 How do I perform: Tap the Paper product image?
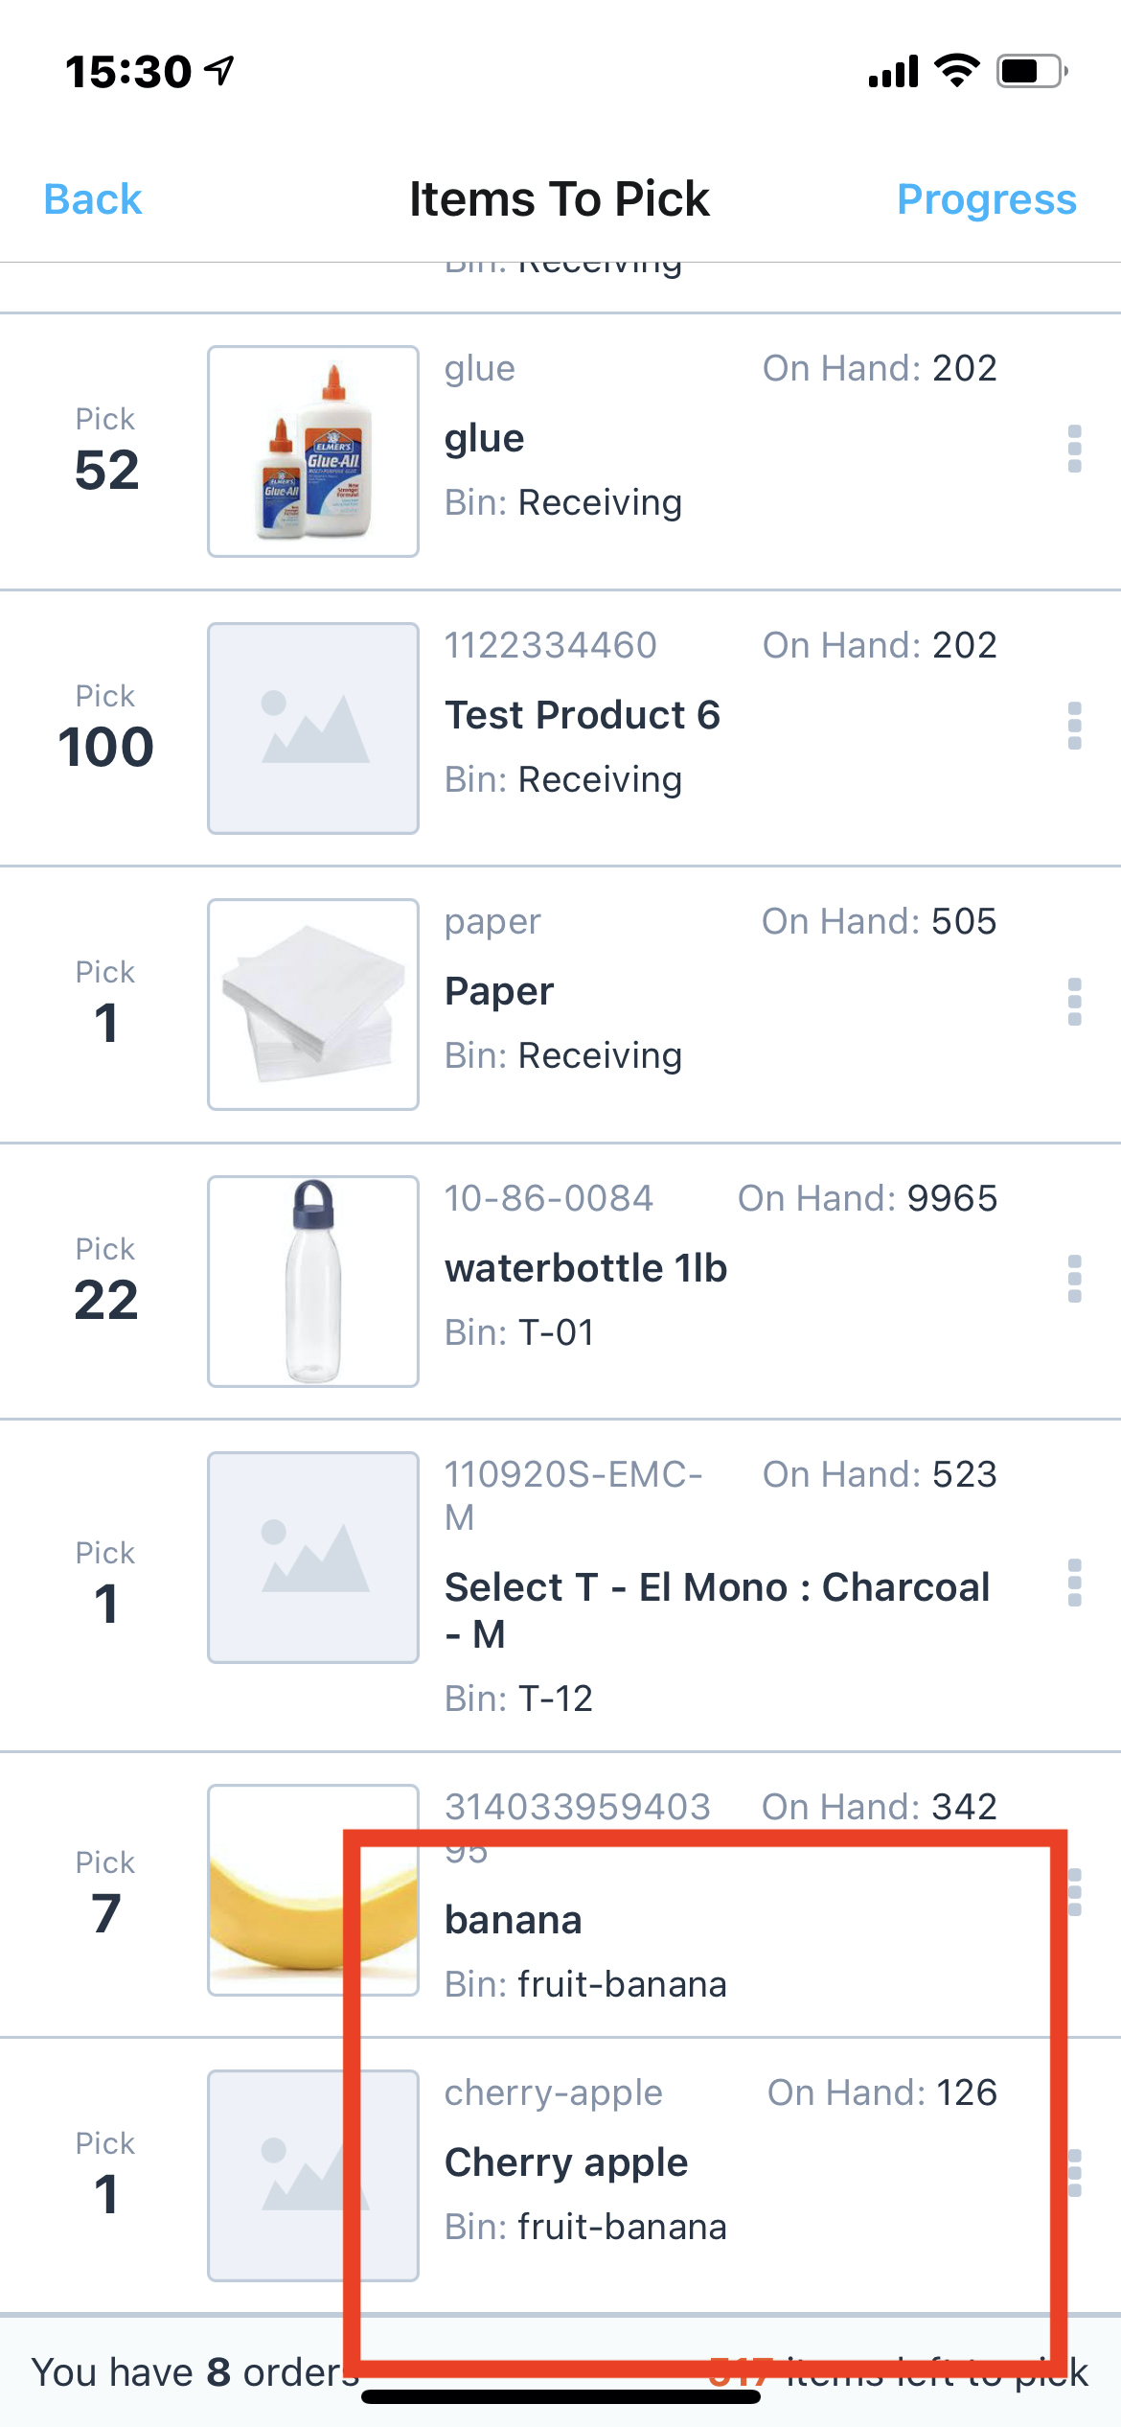click(313, 1005)
